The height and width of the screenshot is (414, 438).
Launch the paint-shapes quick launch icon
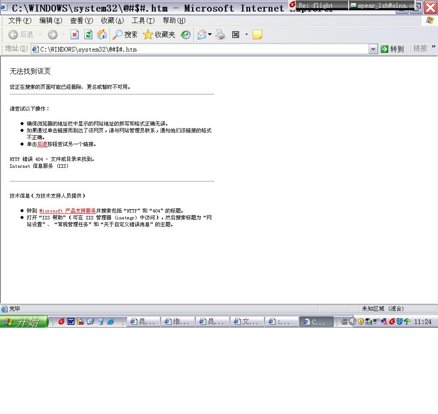81,322
